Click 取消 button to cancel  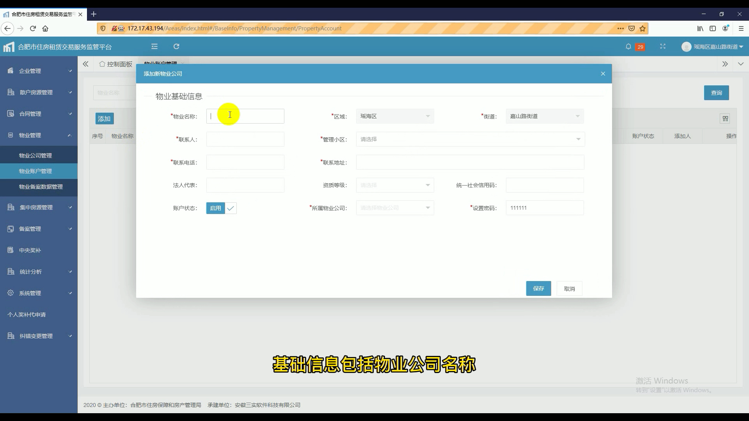570,288
